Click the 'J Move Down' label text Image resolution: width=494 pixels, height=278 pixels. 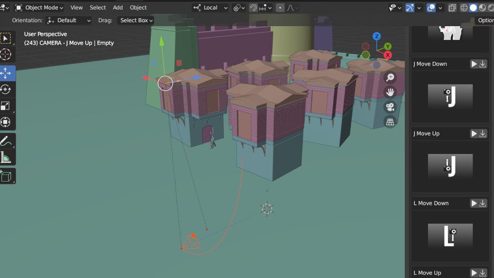(x=430, y=64)
